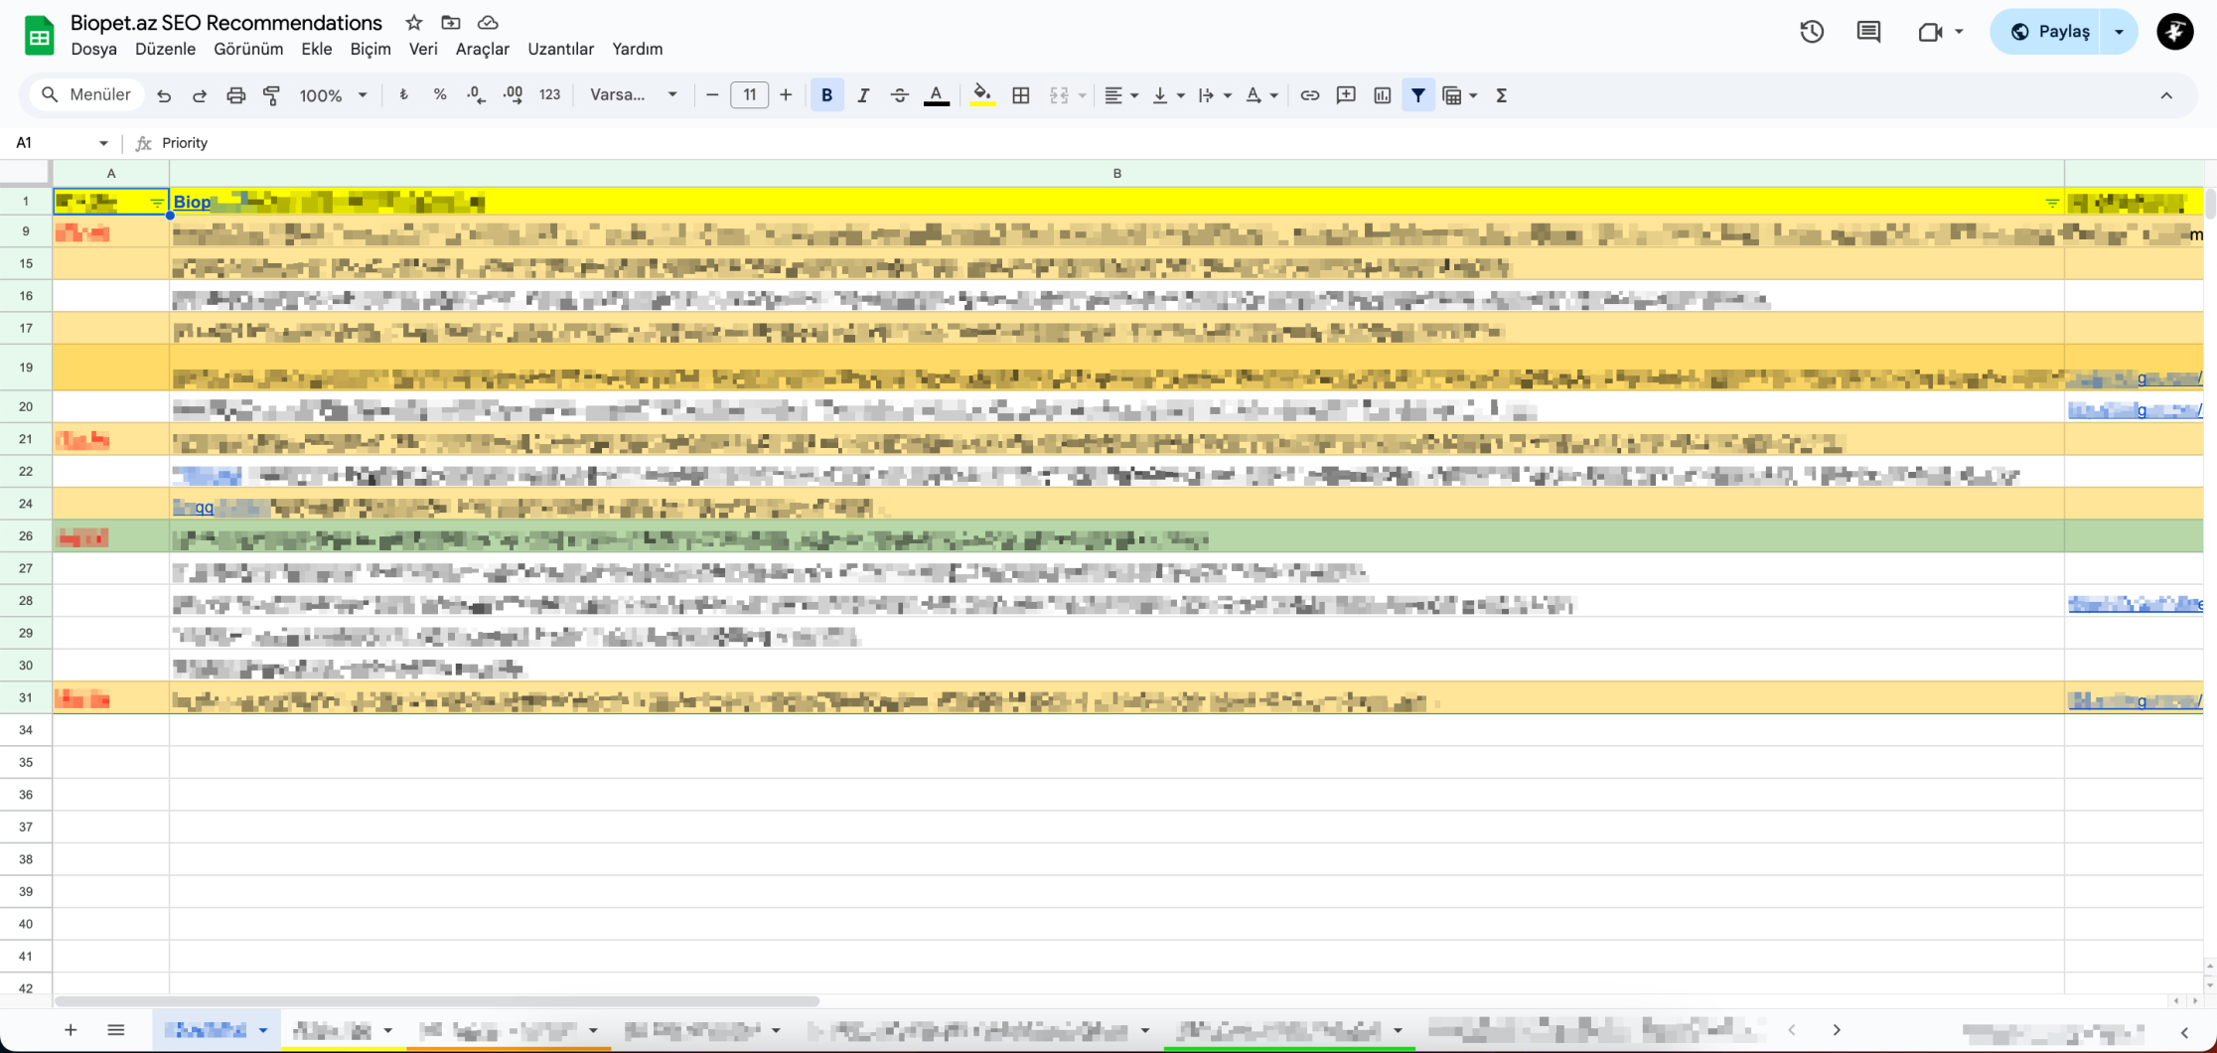This screenshot has height=1053, width=2217.
Task: View cloud save status icon
Action: pos(488,22)
